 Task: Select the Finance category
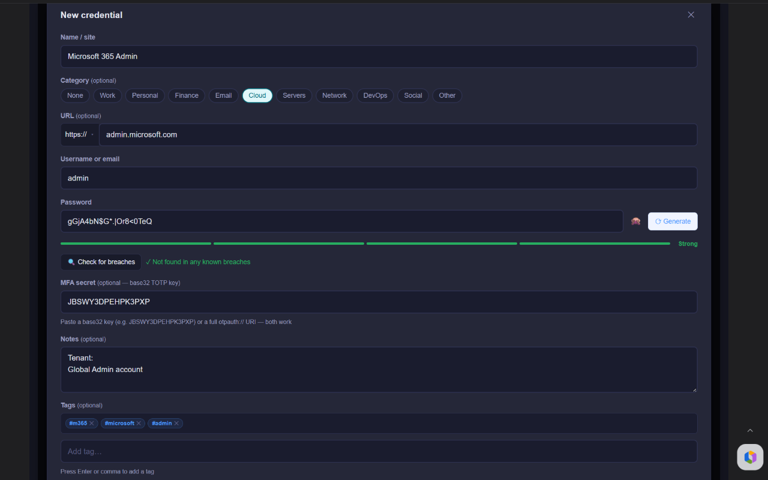187,95
